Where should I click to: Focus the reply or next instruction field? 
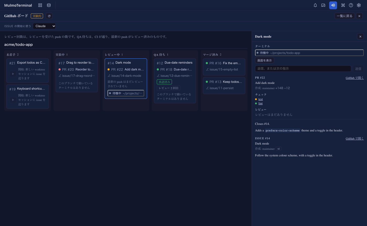pos(303,69)
